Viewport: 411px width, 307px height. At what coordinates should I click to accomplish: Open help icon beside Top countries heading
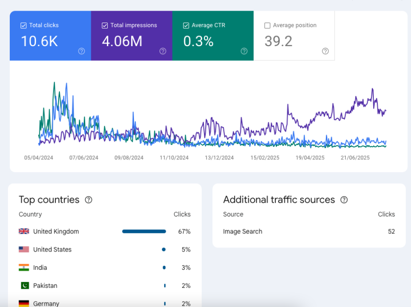tap(89, 200)
